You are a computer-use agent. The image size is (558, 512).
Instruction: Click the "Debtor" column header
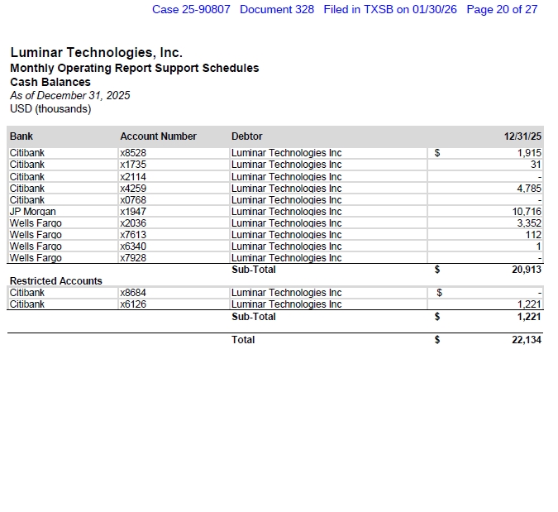[246, 136]
